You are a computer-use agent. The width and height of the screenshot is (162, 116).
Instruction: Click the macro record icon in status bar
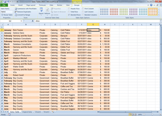tap(9, 114)
